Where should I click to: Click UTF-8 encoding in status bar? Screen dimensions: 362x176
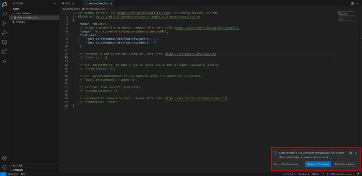tap(315, 174)
